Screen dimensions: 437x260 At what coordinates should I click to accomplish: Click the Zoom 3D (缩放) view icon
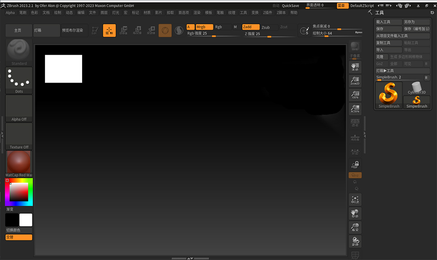tap(355, 227)
